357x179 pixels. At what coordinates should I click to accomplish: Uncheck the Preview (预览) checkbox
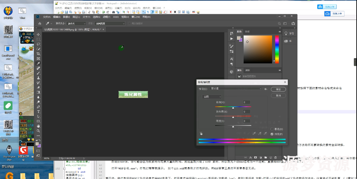click(272, 134)
